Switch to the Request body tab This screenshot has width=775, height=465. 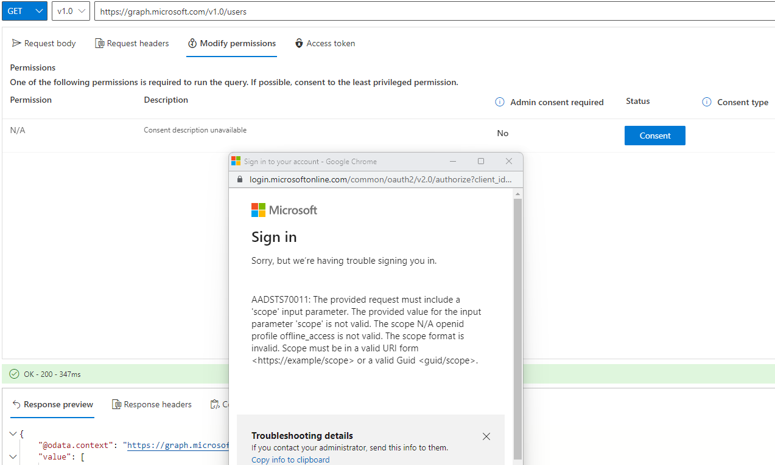point(44,43)
